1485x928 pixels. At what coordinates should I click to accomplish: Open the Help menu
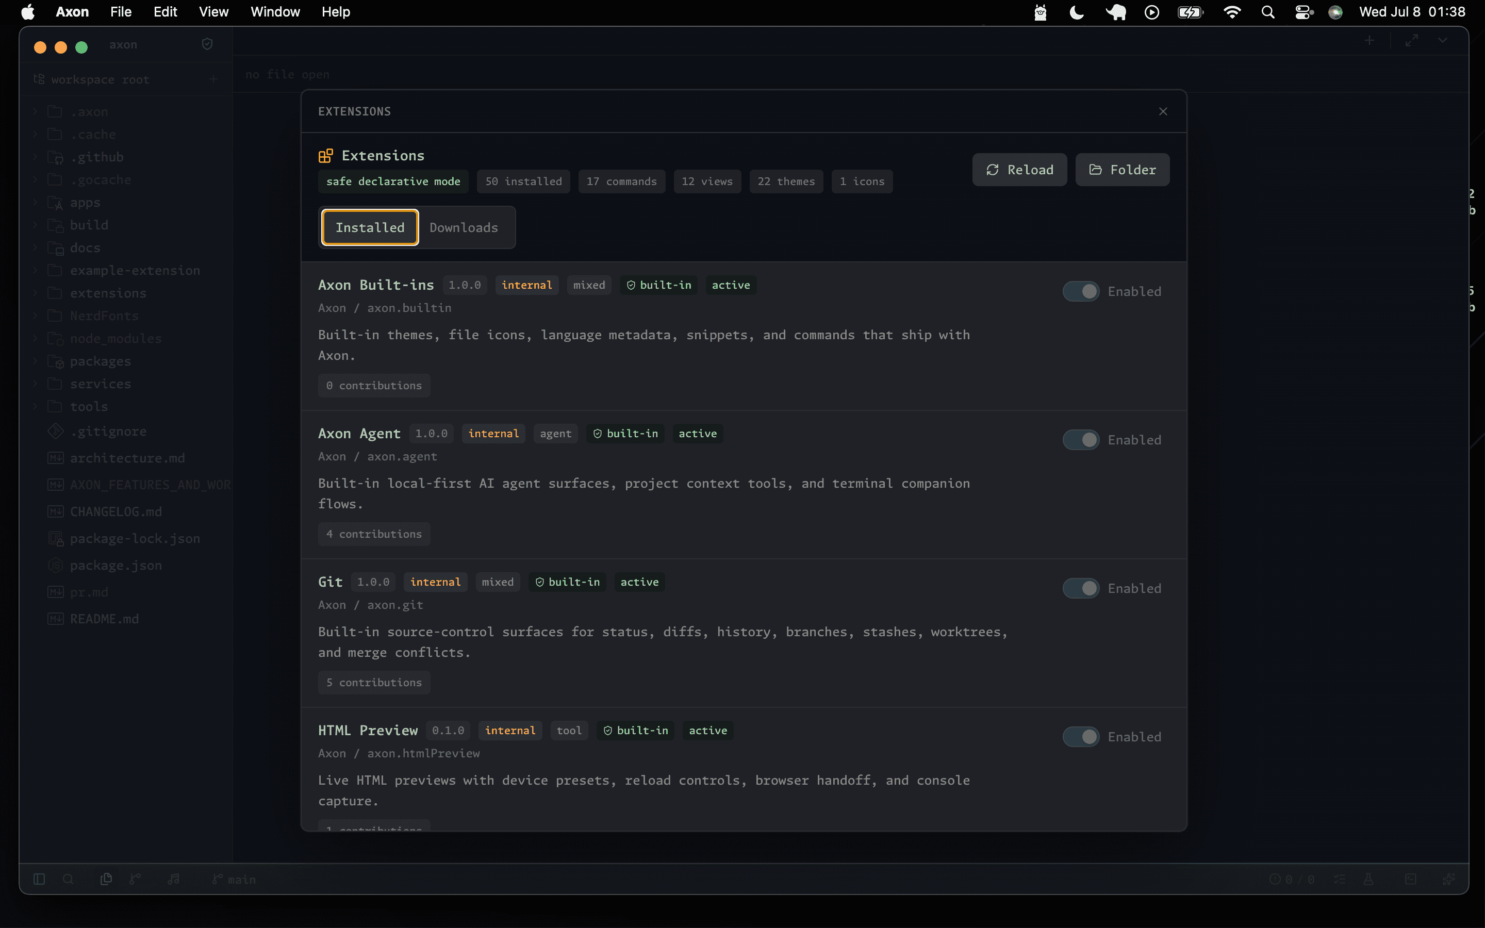click(336, 12)
